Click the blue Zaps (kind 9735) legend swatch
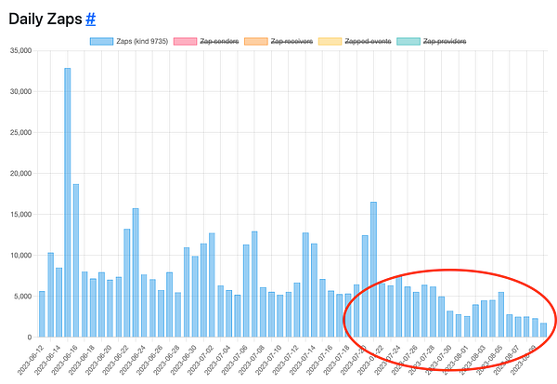 pos(101,41)
